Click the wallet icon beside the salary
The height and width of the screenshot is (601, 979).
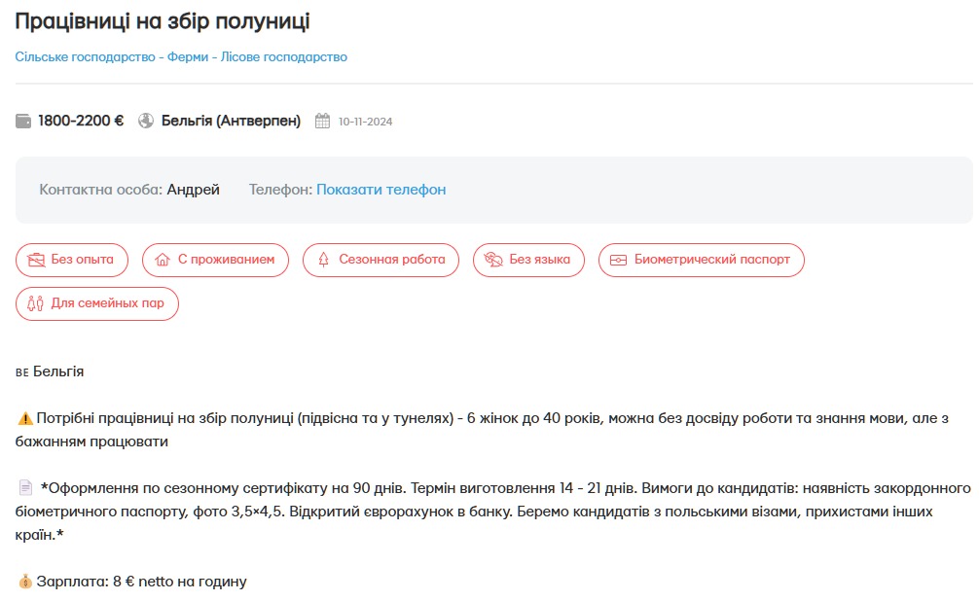(21, 121)
